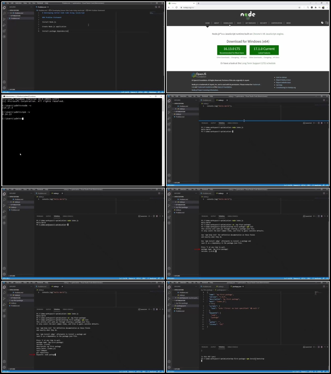The image size is (331, 374).
Task: Click the lightning-bolt activity icon in Problem.md window
Action: click(x=4, y=37)
